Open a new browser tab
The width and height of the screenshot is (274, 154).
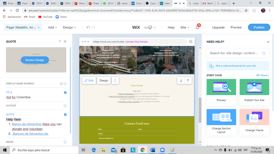click(x=234, y=3)
